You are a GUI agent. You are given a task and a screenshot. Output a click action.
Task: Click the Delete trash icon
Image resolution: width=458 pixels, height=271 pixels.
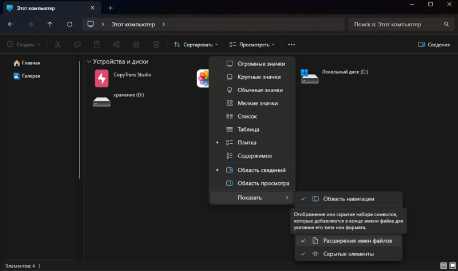(x=156, y=45)
